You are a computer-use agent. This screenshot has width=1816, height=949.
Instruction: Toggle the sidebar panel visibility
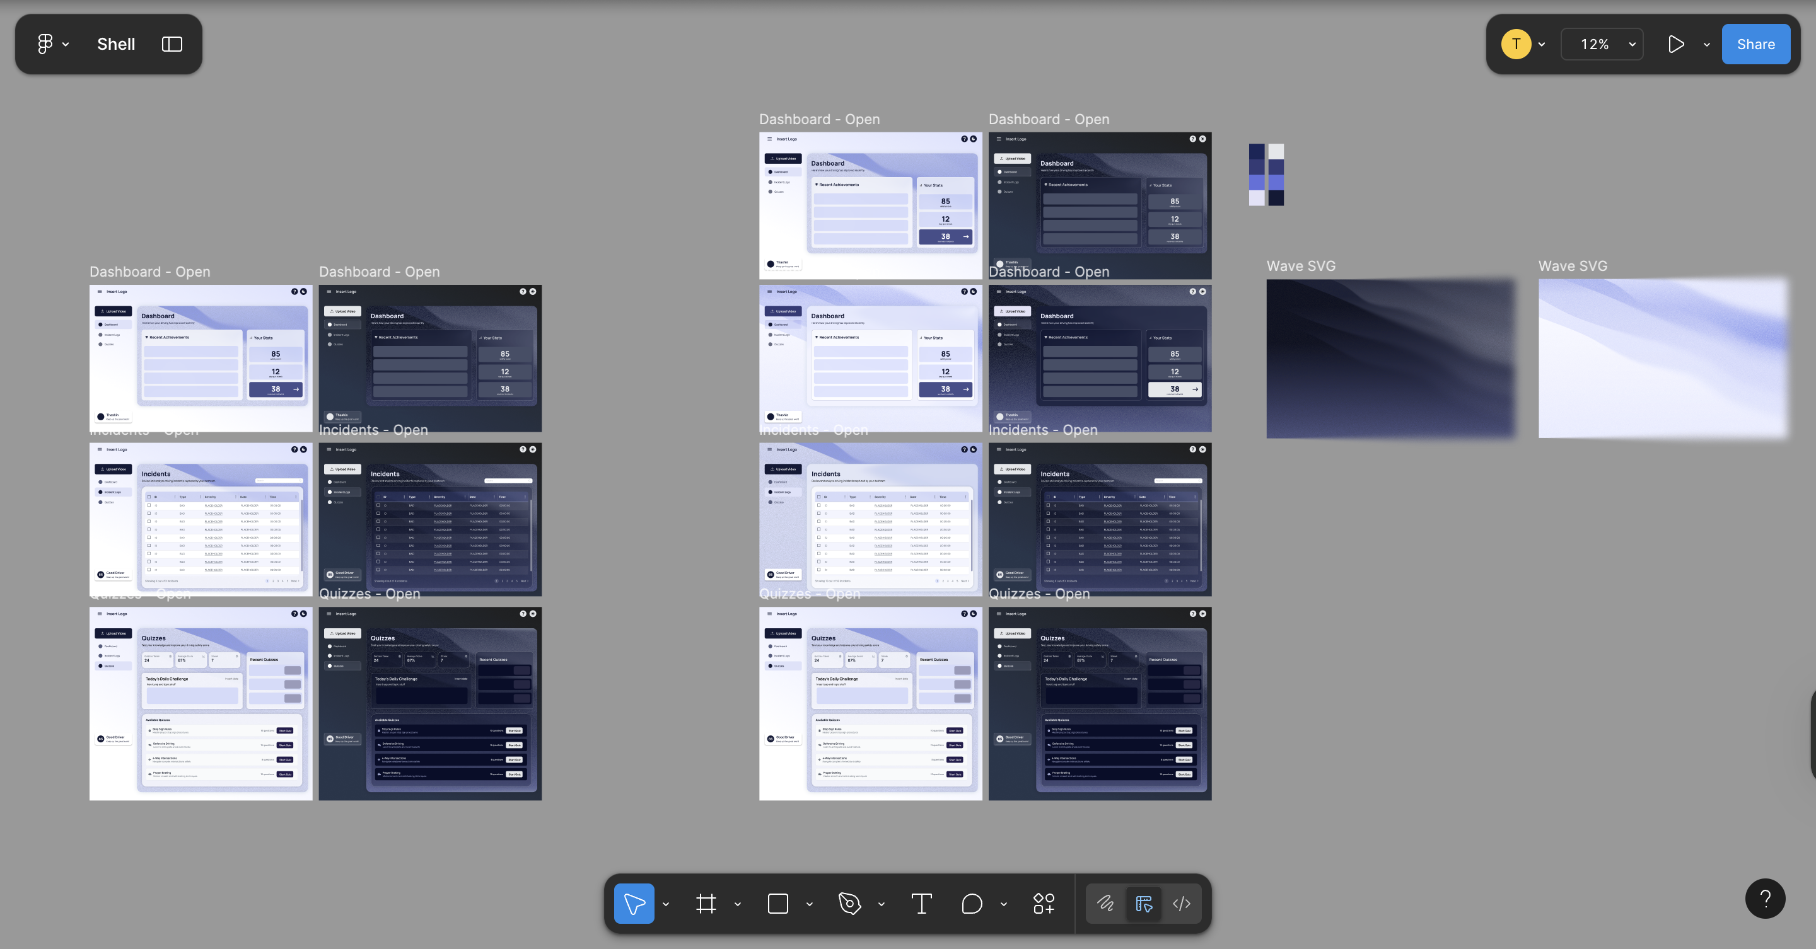[172, 43]
